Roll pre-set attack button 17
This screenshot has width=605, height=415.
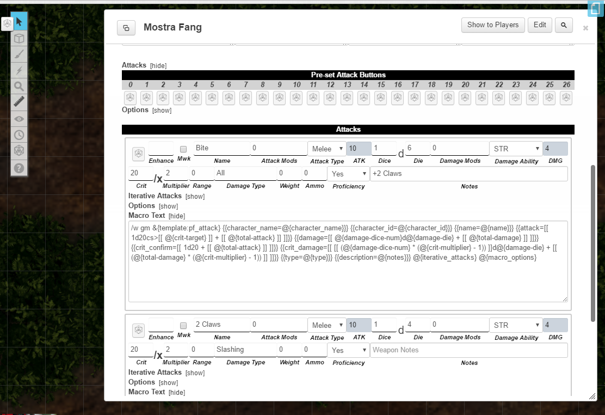(415, 98)
